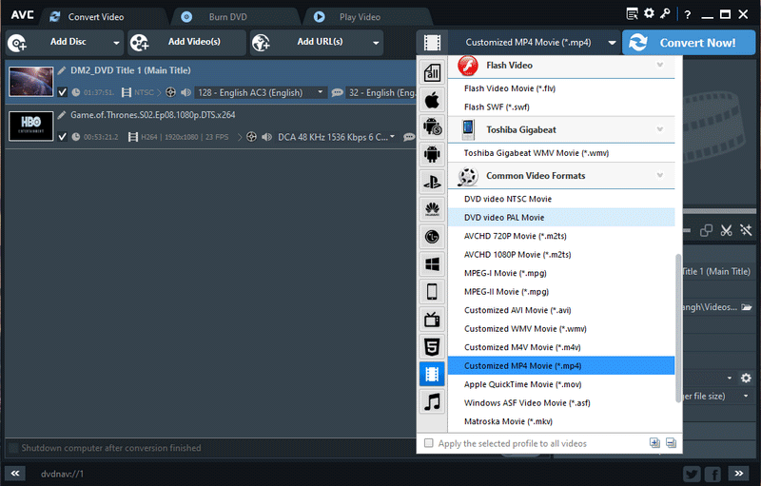Select Flash Video Movie (*.flv)
The width and height of the screenshot is (761, 486).
(x=561, y=88)
